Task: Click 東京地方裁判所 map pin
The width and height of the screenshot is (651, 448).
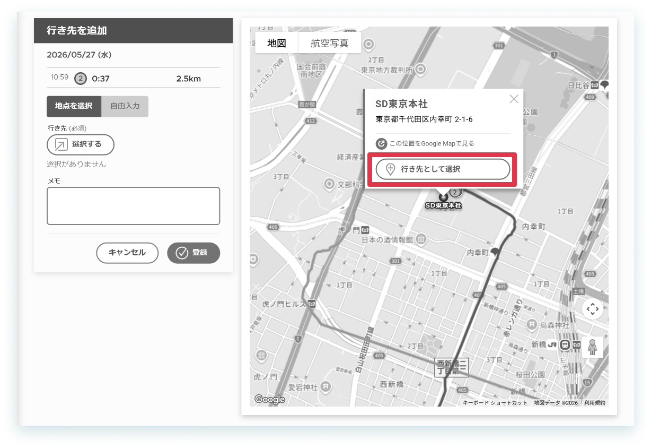Action: click(421, 69)
